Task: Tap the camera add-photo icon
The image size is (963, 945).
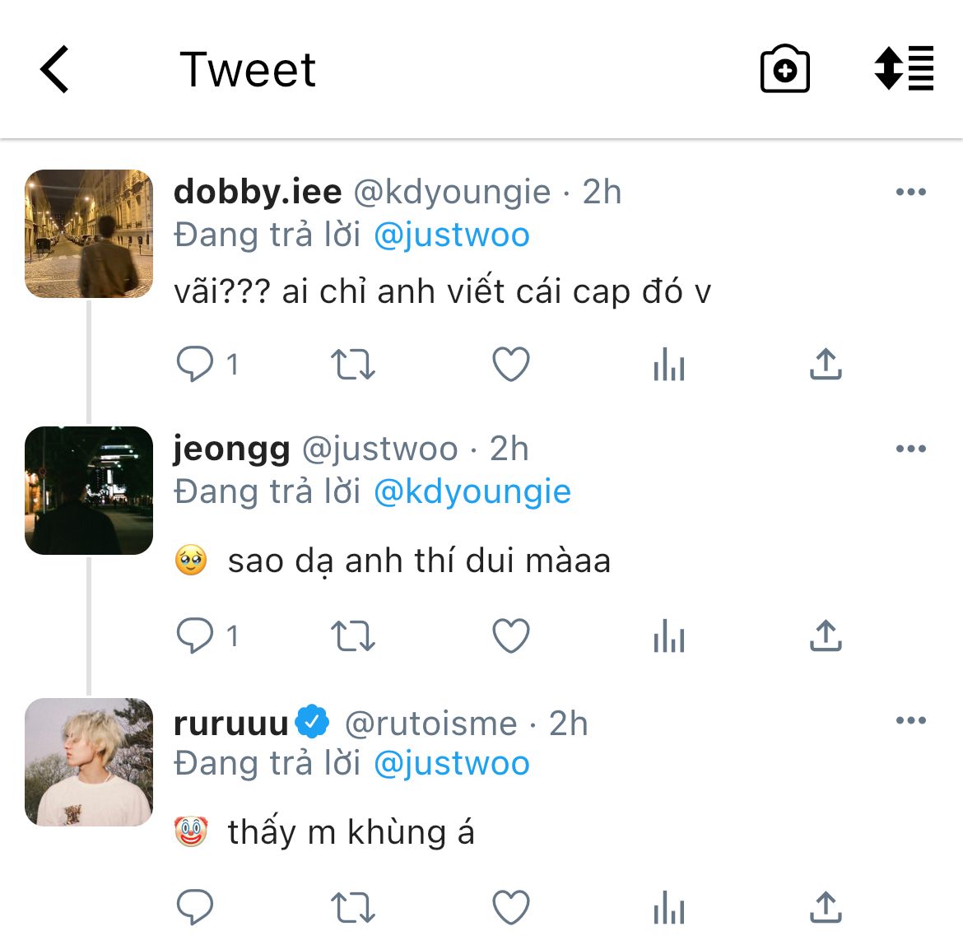Action: click(x=784, y=69)
